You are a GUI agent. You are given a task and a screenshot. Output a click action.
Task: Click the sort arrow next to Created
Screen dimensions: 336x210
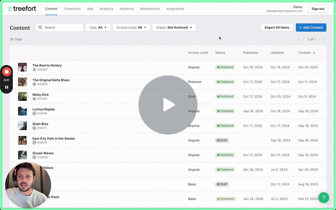(x=314, y=52)
